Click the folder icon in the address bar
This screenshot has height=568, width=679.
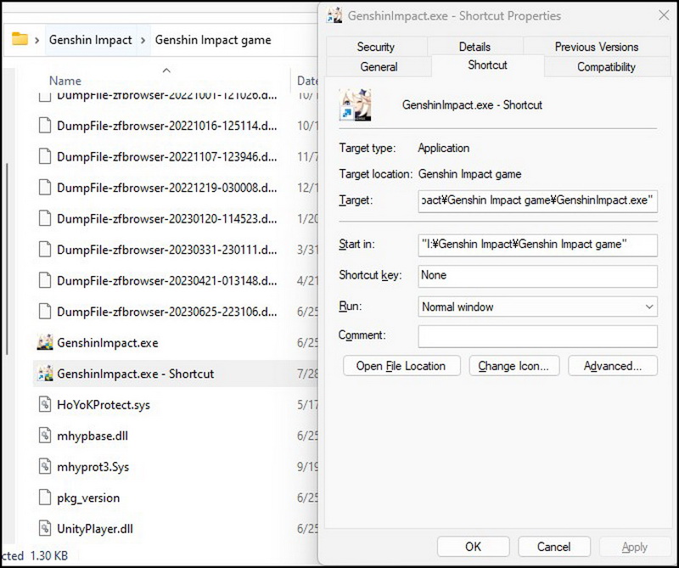[20, 39]
